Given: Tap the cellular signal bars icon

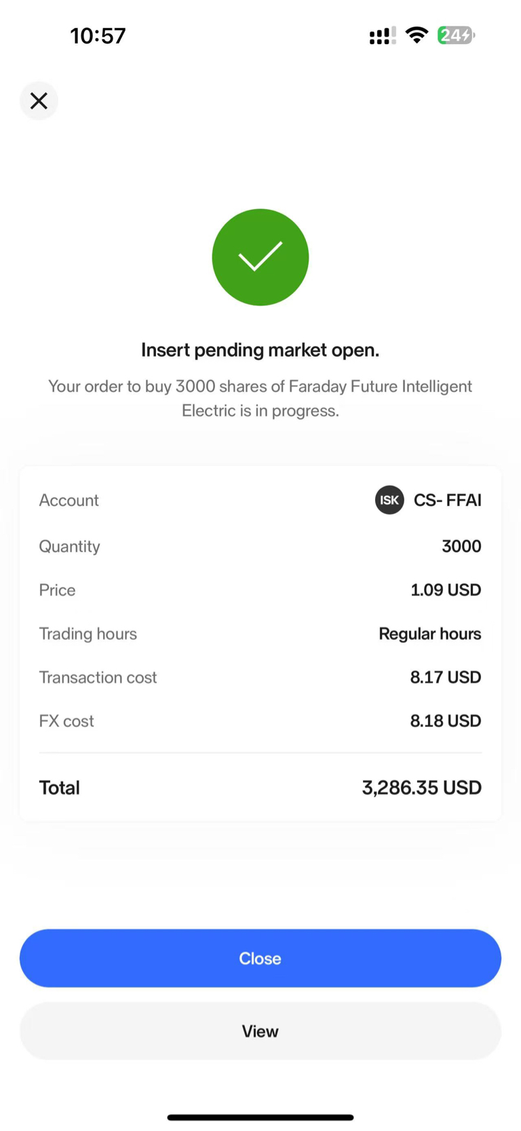Looking at the screenshot, I should (382, 35).
